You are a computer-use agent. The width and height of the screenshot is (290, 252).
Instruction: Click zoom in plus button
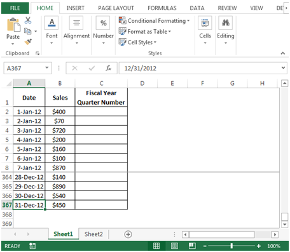(x=259, y=246)
